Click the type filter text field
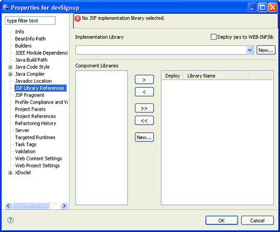Screen dimensions: 280x232 click(x=30, y=21)
